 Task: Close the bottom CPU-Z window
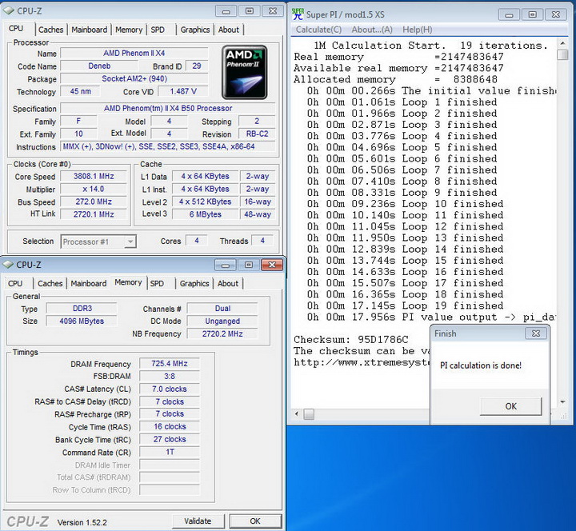(x=272, y=265)
